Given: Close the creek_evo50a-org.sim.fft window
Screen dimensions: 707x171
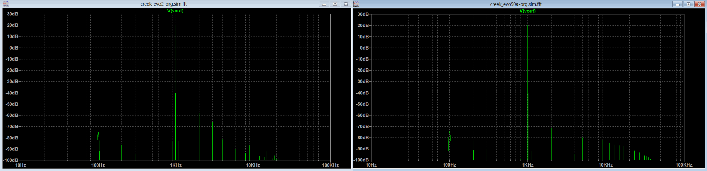Looking at the screenshot, I should point(699,4).
